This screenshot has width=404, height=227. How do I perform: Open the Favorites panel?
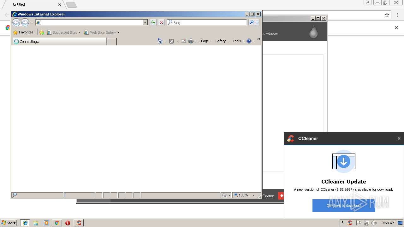click(23, 32)
